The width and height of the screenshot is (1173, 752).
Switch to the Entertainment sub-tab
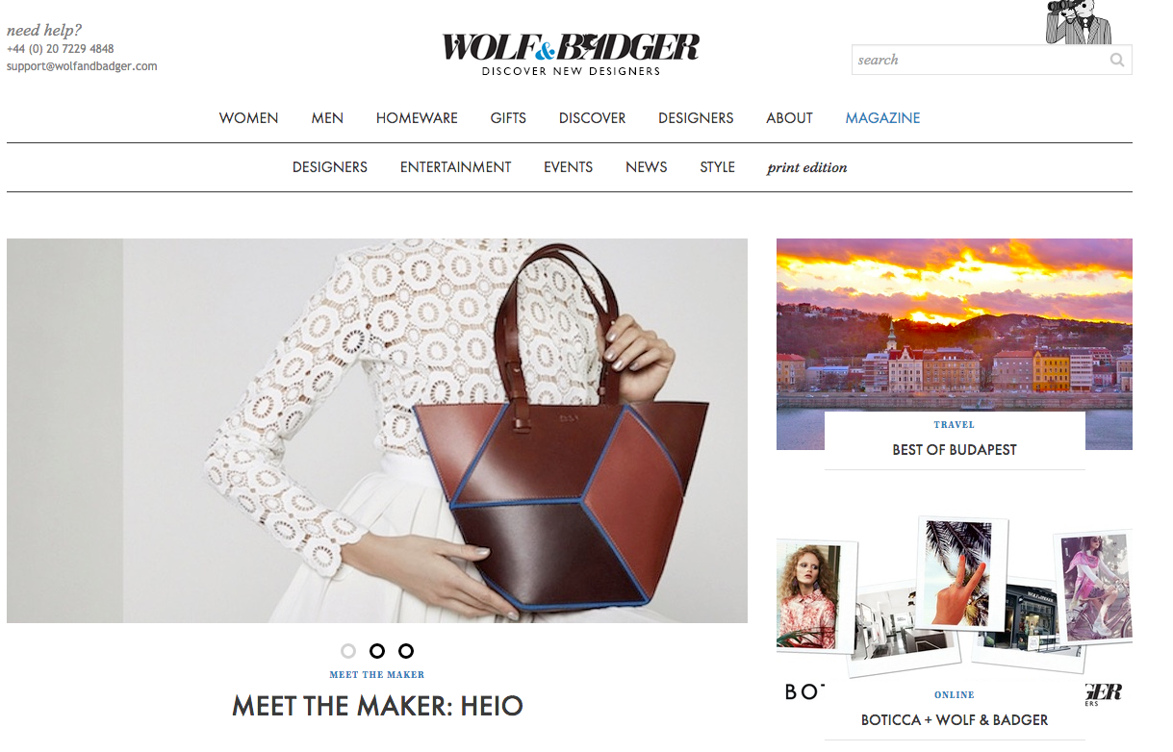tap(455, 167)
